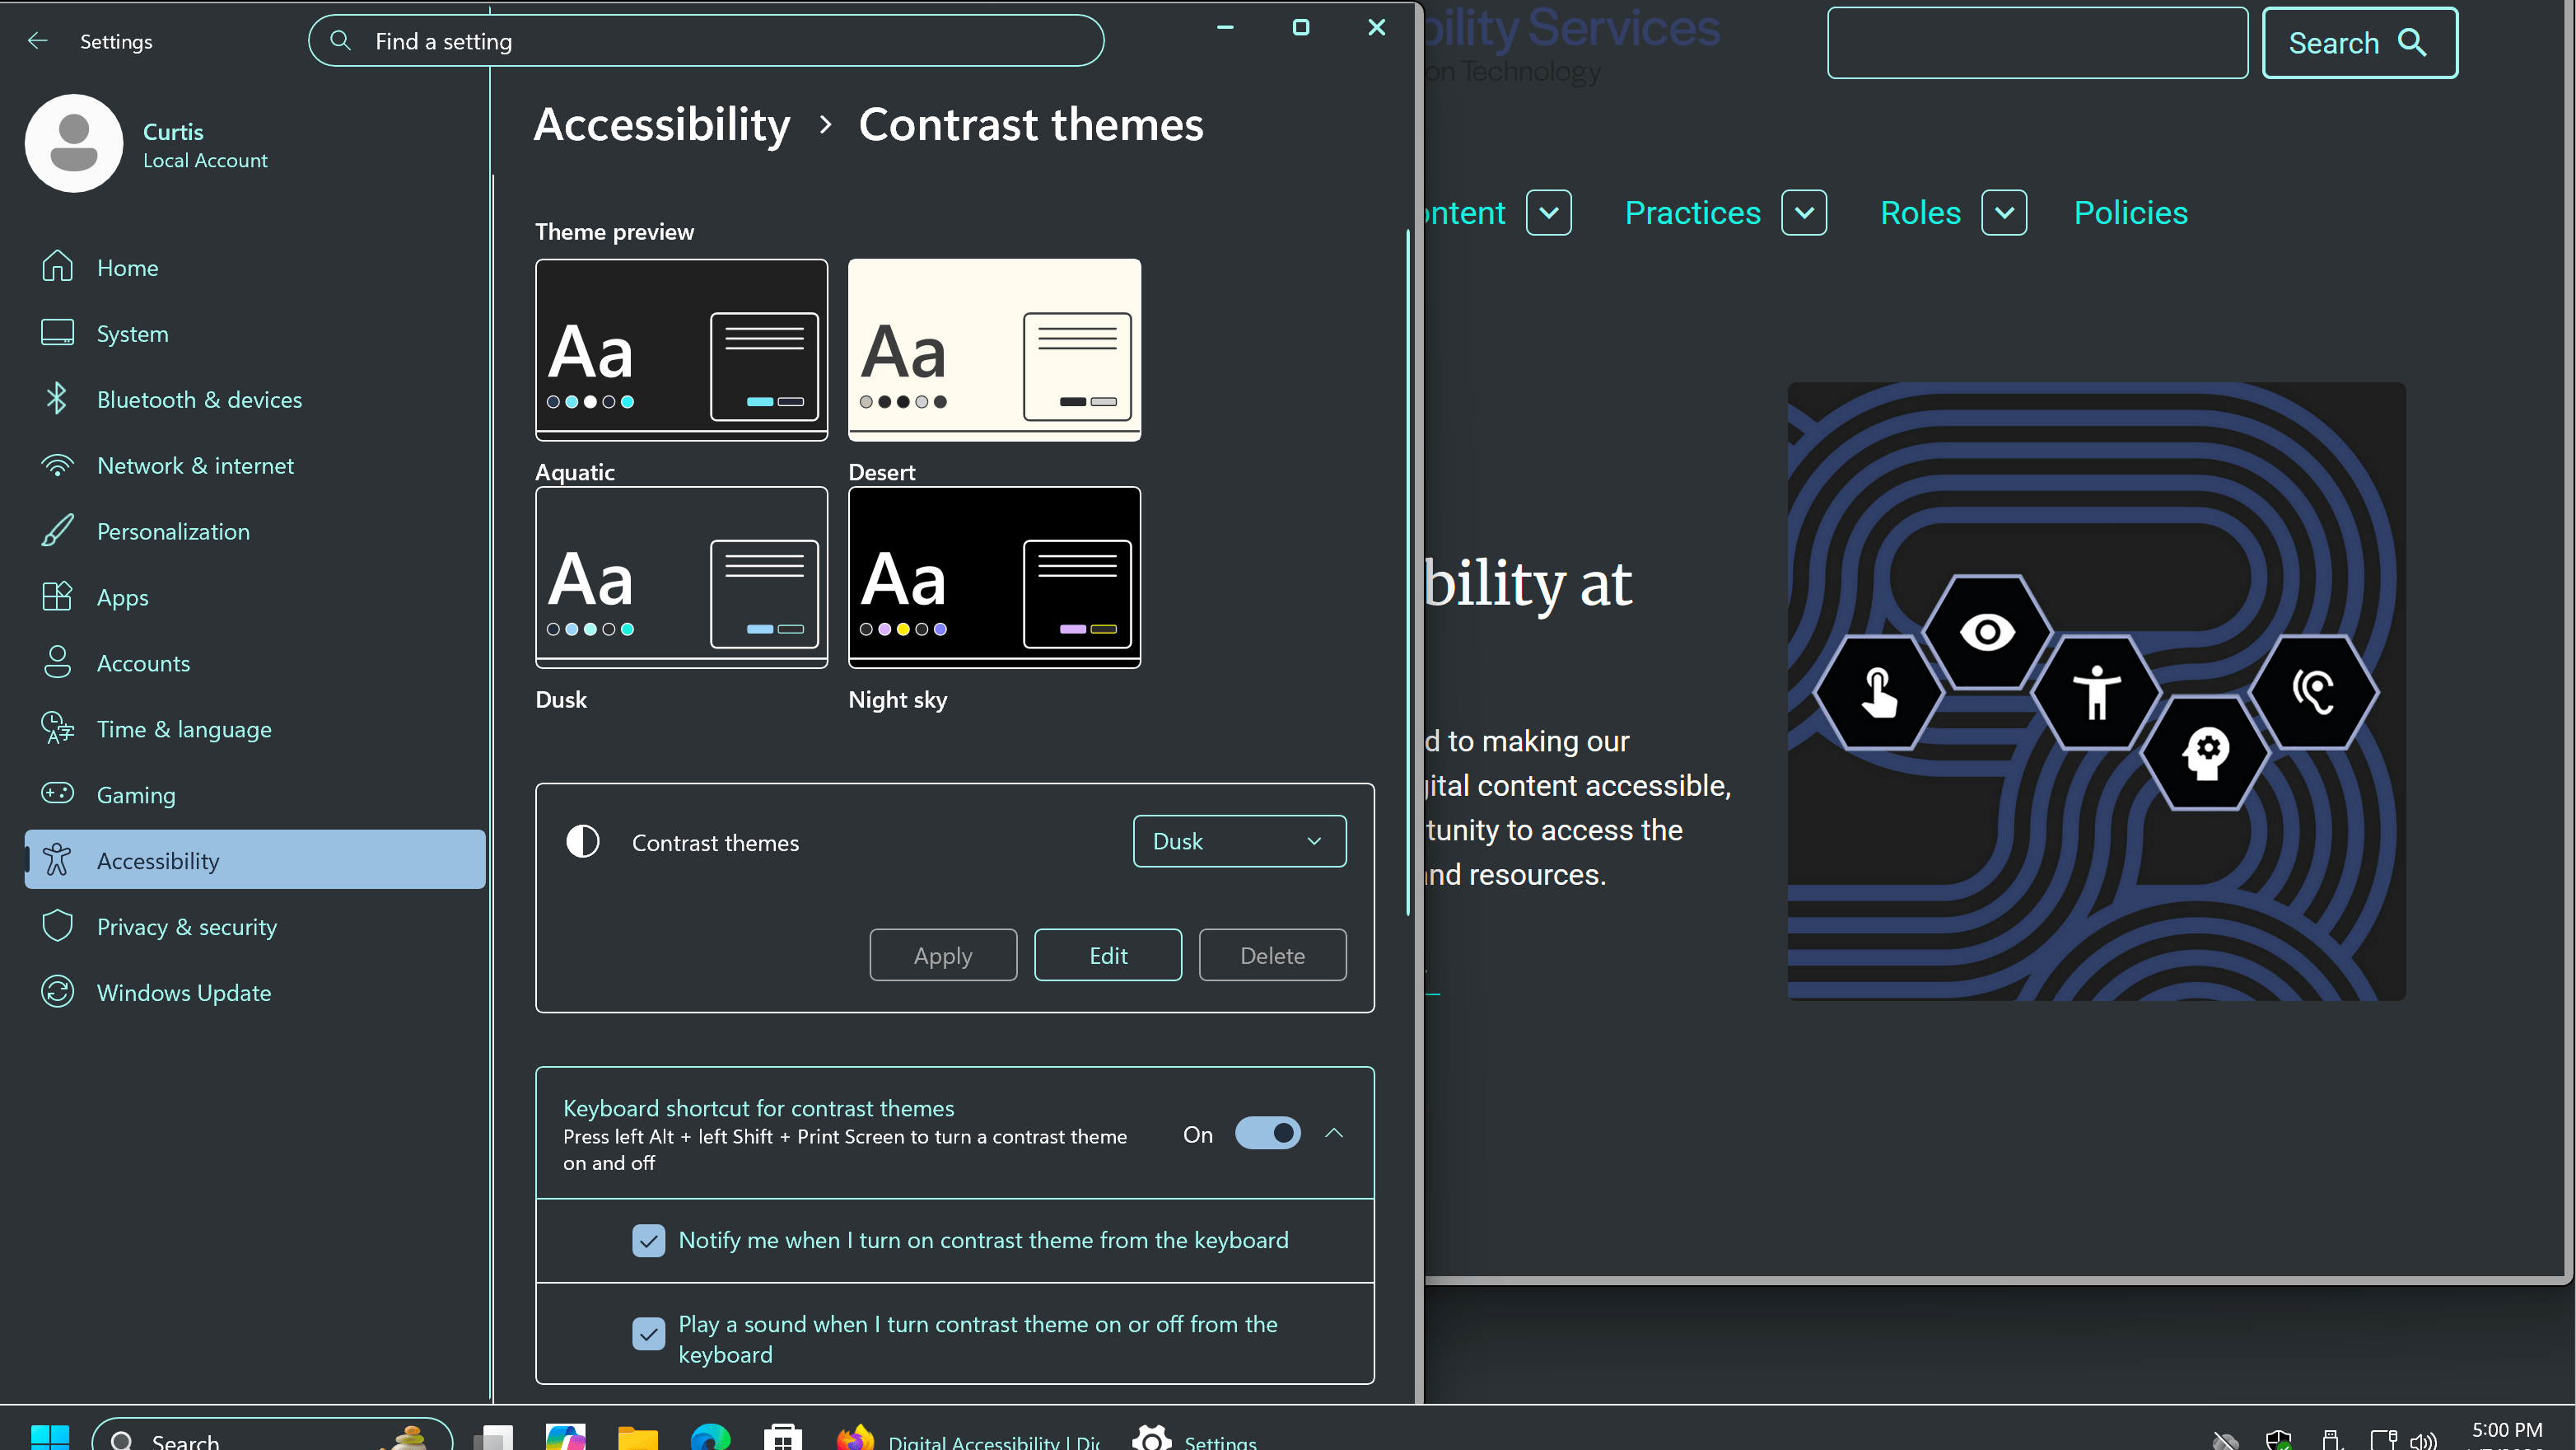This screenshot has width=2576, height=1450.
Task: Go back using the Settings back arrow
Action: pos(38,41)
